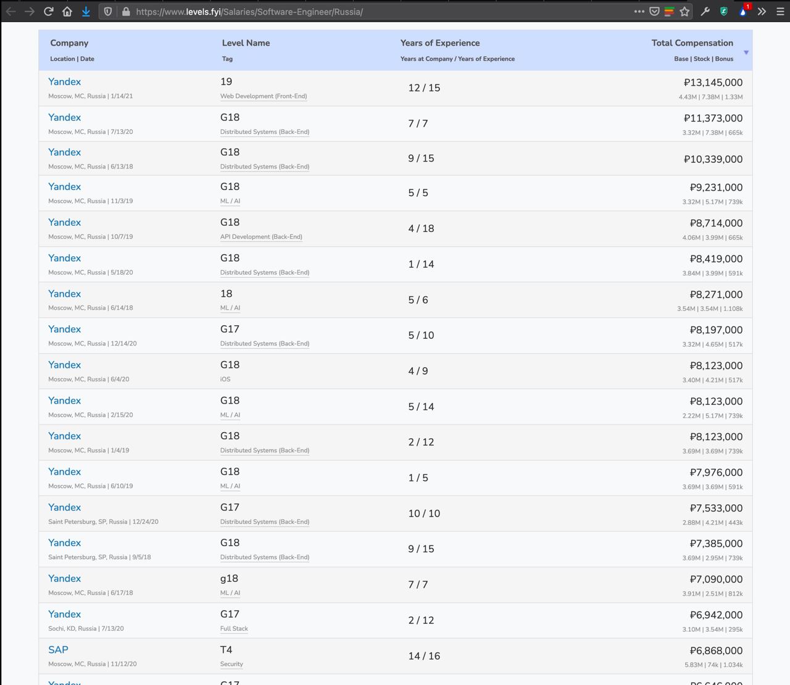The width and height of the screenshot is (790, 685).
Task: Click the site security padlock icon
Action: click(126, 11)
